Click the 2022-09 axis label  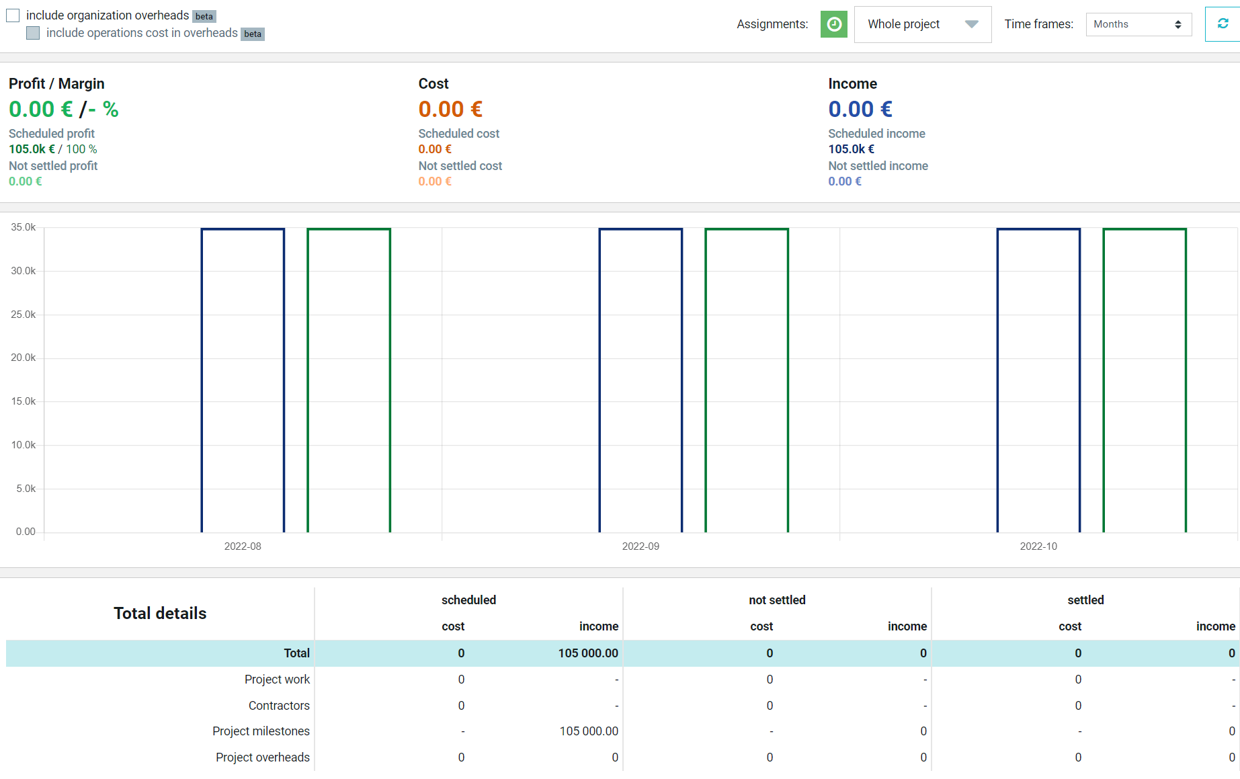[640, 546]
